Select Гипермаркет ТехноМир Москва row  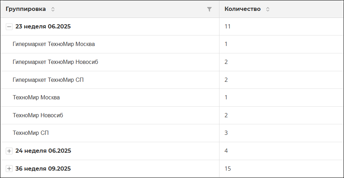coord(172,44)
